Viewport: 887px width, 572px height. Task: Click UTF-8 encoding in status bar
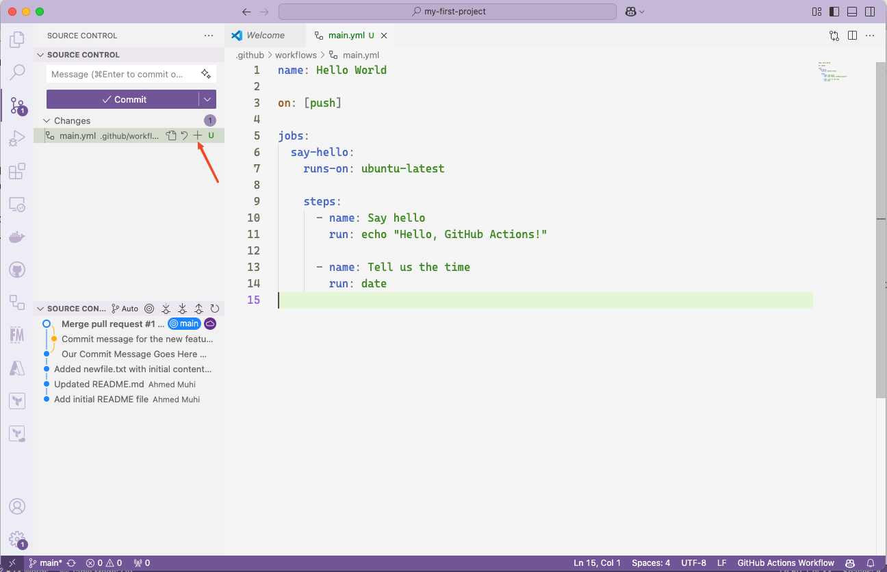pyautogui.click(x=693, y=563)
